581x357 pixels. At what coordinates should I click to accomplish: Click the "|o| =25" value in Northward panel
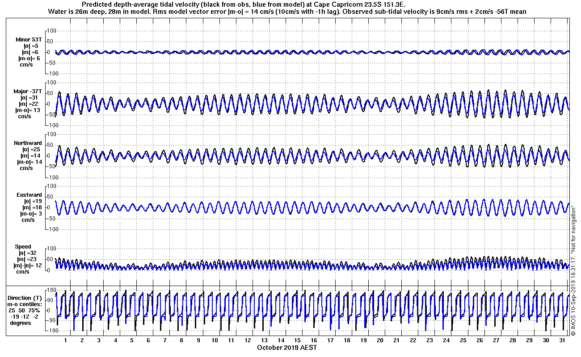point(31,149)
